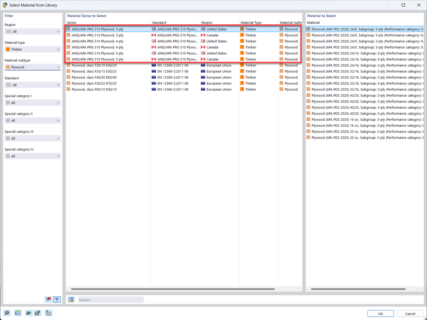Open the Special category II dropdown
427x320 pixels.
tap(33, 121)
